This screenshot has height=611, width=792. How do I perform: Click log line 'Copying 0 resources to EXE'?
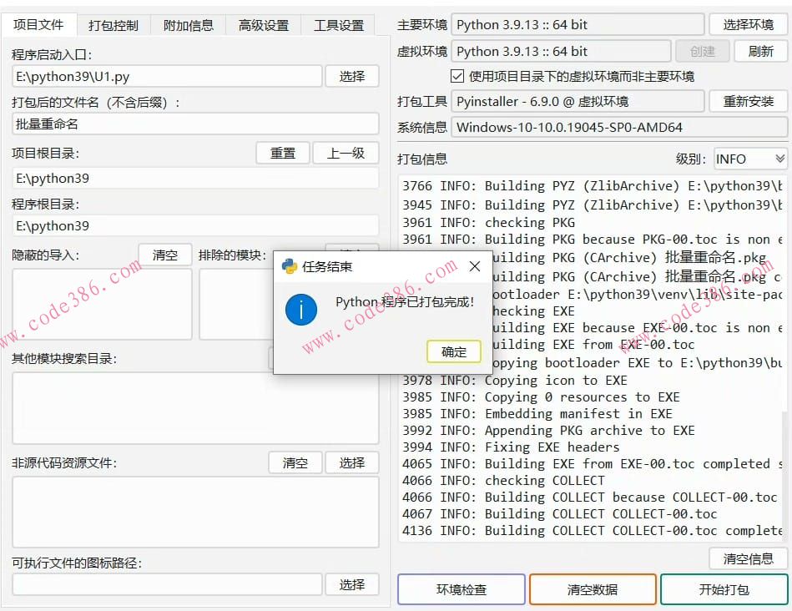(541, 396)
